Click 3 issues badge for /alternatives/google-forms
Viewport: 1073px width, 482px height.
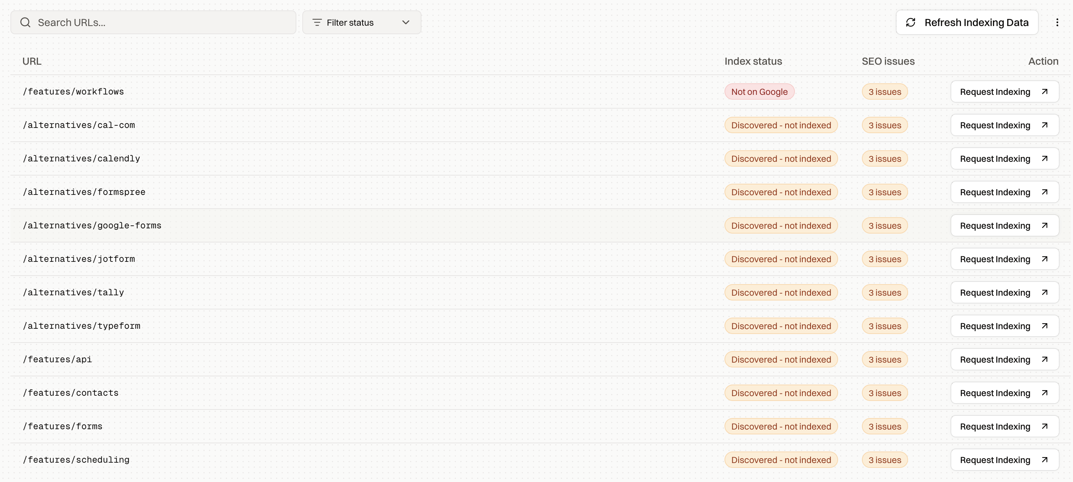pyautogui.click(x=885, y=226)
